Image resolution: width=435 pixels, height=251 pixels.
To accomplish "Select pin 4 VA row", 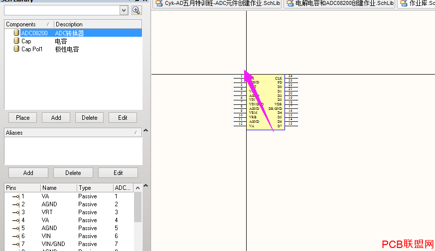I will pos(69,220).
